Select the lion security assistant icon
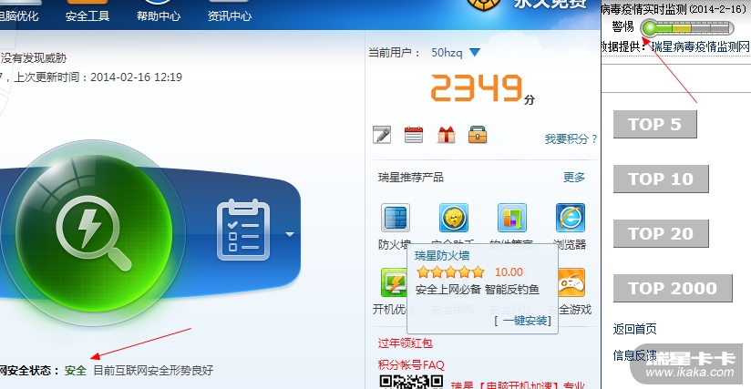 (x=454, y=218)
